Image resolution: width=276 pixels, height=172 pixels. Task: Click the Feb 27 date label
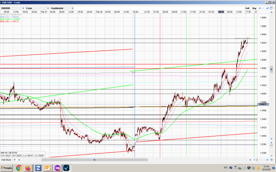pos(44,12)
